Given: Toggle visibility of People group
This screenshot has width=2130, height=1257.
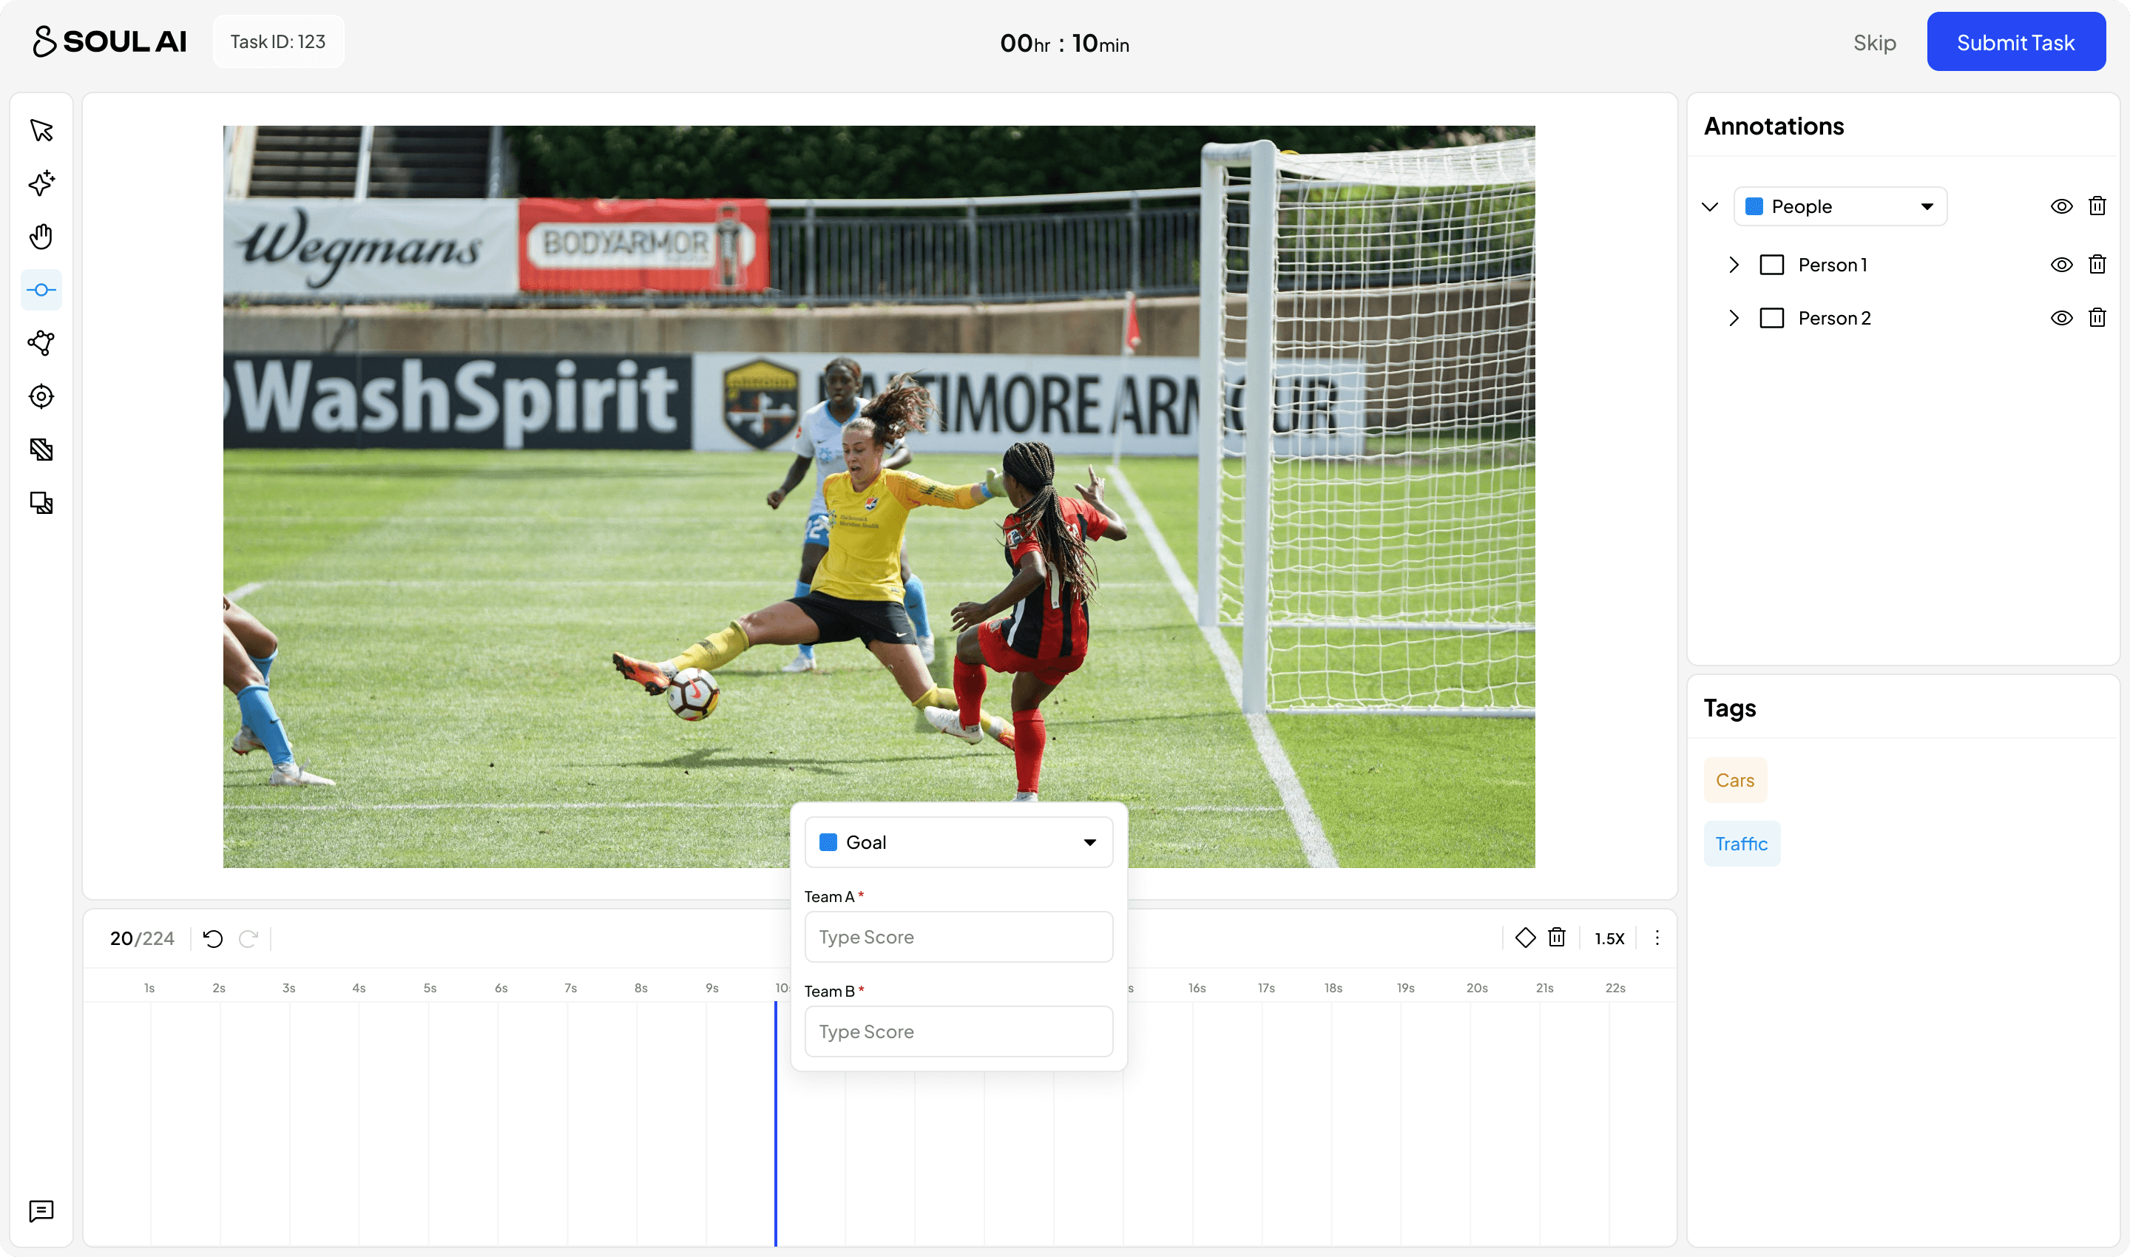Looking at the screenshot, I should click(2061, 207).
